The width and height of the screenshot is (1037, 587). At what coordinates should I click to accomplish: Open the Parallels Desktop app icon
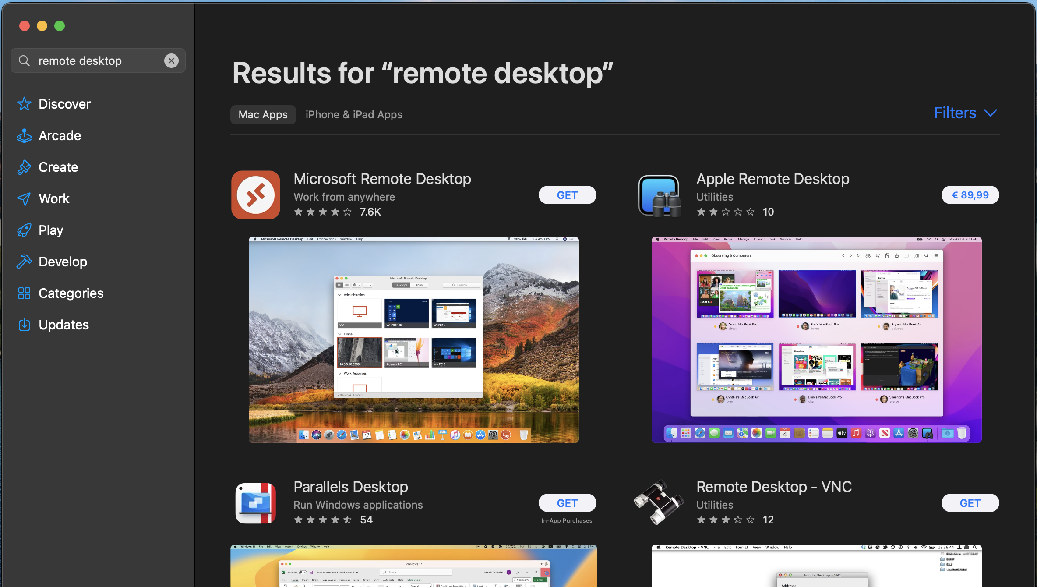(x=255, y=502)
